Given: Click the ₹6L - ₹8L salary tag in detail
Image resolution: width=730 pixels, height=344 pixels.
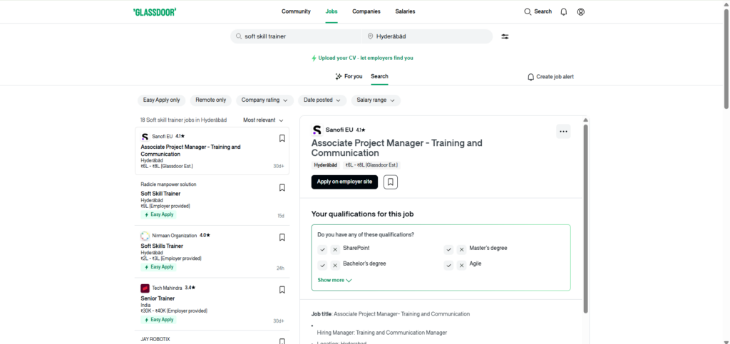Looking at the screenshot, I should point(371,165).
